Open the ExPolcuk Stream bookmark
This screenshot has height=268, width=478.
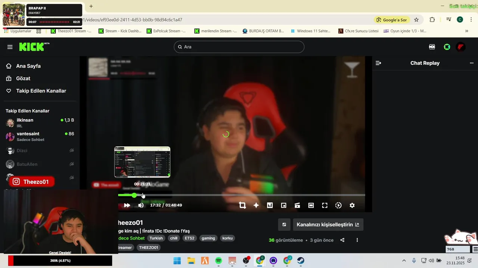pos(166,31)
